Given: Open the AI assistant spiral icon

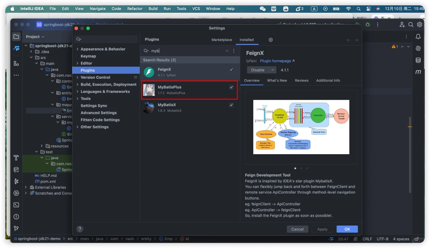Looking at the screenshot, I should [x=418, y=48].
